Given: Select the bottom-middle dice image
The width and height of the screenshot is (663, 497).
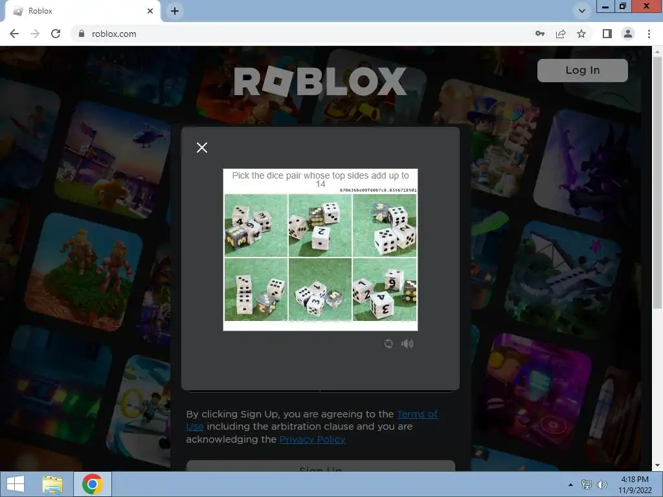Looking at the screenshot, I should pyautogui.click(x=320, y=289).
